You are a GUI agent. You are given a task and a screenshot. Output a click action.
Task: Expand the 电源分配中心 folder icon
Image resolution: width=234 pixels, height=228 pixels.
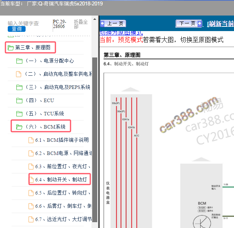(19, 61)
